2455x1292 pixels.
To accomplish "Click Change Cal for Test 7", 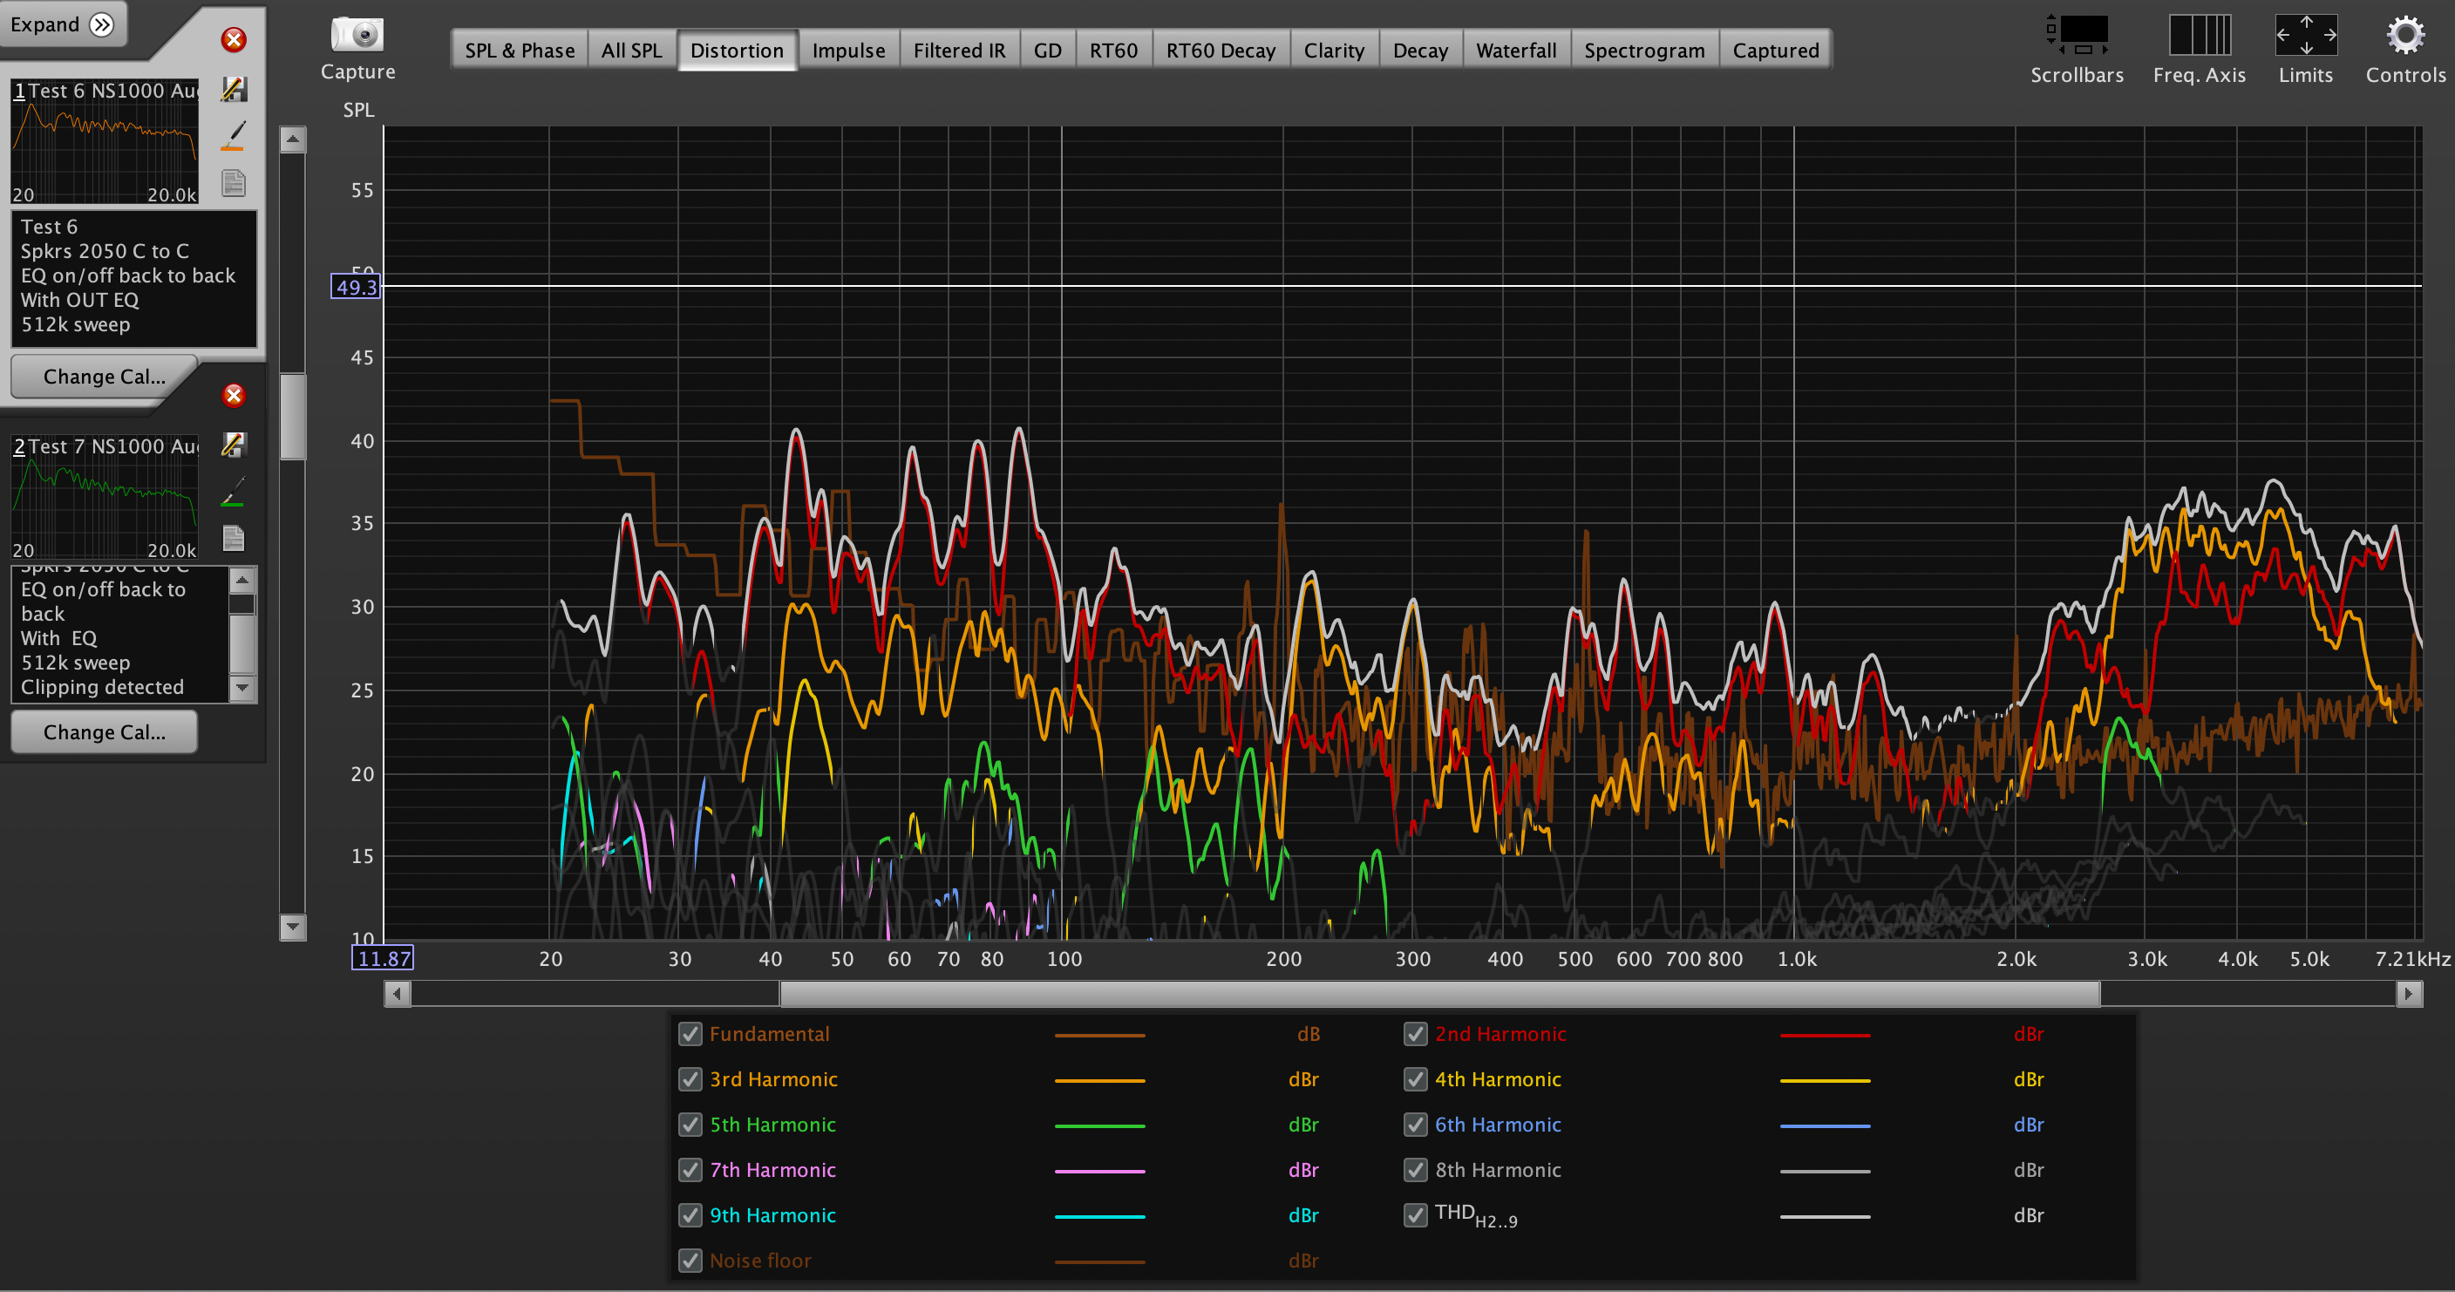I will (104, 731).
